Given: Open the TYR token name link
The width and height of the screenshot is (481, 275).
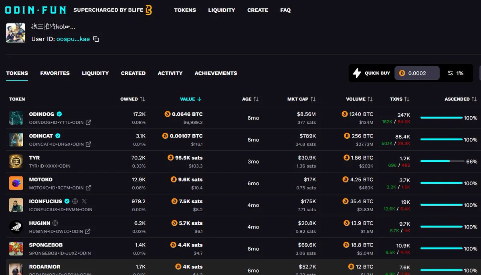Looking at the screenshot, I should 34,158.
